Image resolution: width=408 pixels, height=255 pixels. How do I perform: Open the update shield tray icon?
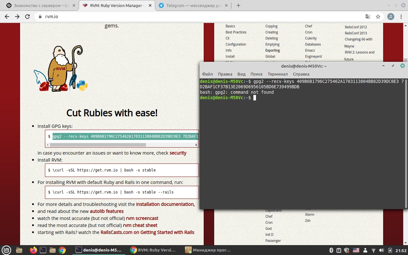coord(347,250)
